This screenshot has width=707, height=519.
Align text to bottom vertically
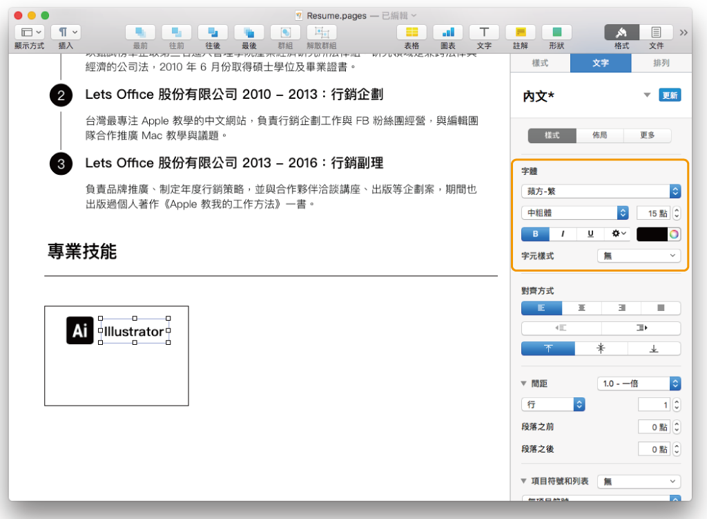point(654,348)
